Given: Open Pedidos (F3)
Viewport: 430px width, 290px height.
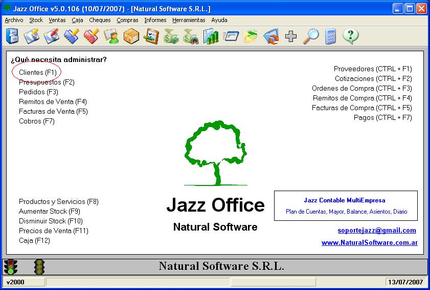Looking at the screenshot, I should [x=38, y=92].
